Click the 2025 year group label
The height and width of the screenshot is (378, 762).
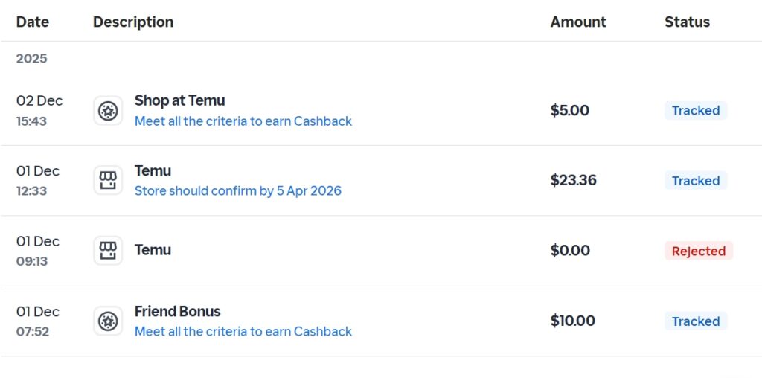31,59
